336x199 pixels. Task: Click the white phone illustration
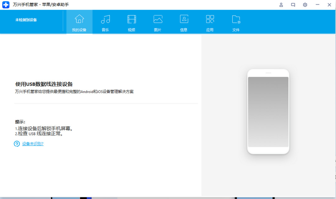268,111
